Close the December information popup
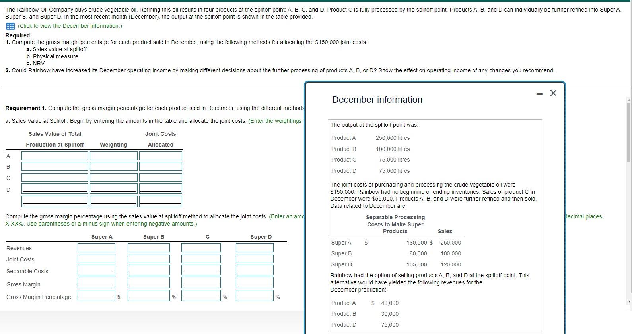 coord(553,93)
